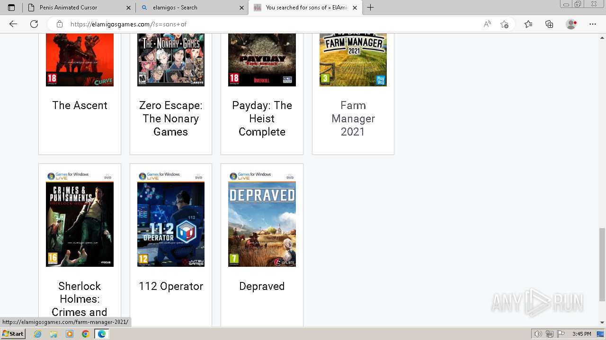
Task: Switch to Penis Animated Cursor tab
Action: tap(79, 8)
